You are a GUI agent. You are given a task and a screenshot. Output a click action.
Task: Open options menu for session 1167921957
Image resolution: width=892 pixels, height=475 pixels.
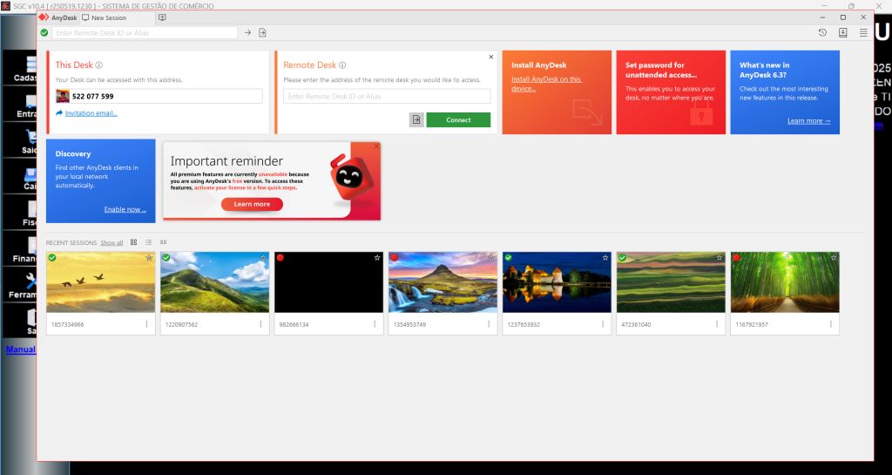point(831,324)
